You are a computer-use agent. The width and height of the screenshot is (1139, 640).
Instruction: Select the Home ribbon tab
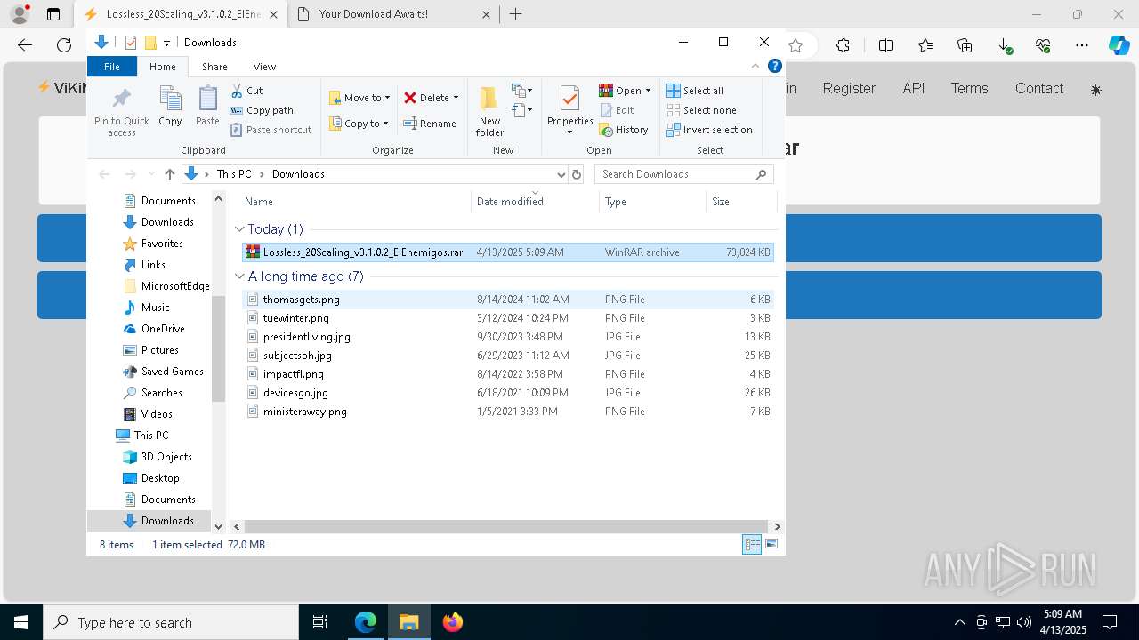tap(163, 67)
